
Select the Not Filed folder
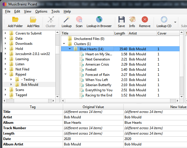point(22,69)
